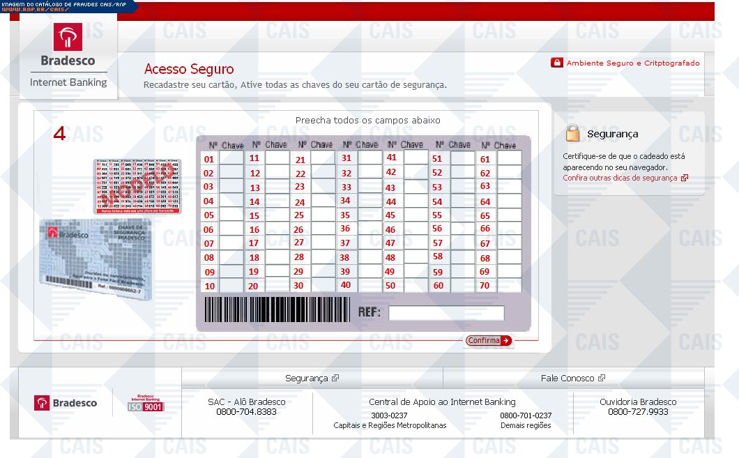
Task: Click the external-link icon beside footer Segurança
Action: click(x=335, y=378)
